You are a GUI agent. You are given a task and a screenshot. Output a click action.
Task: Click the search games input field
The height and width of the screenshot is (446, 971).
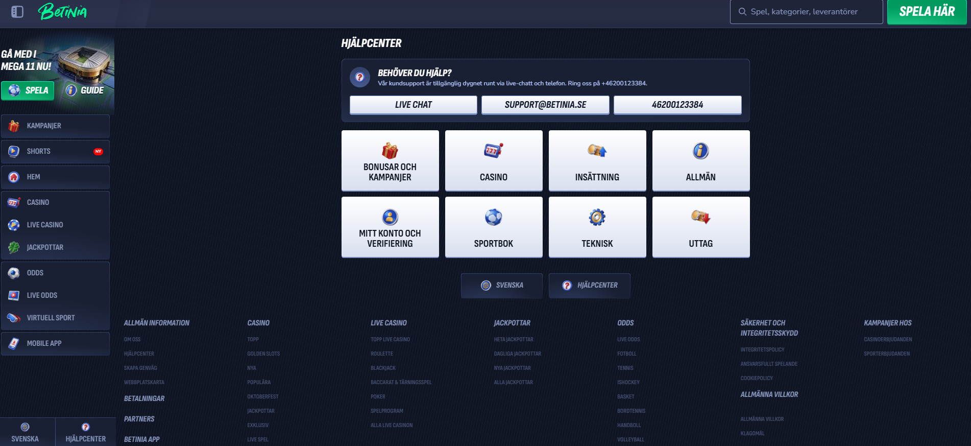806,12
